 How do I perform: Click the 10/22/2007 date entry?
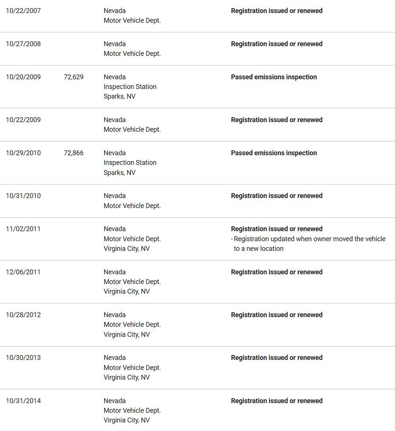23,11
